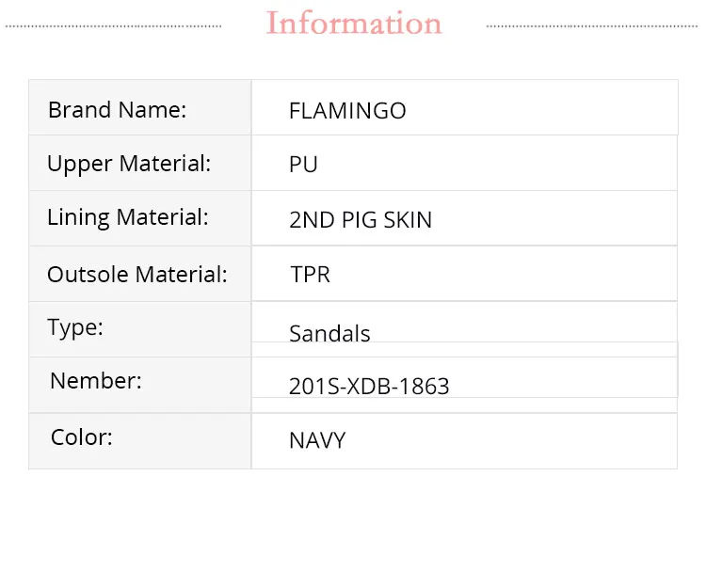
Task: Click the word 2ND in the lining value
Action: [x=312, y=220]
